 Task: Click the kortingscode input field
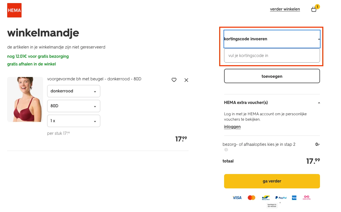[272, 55]
